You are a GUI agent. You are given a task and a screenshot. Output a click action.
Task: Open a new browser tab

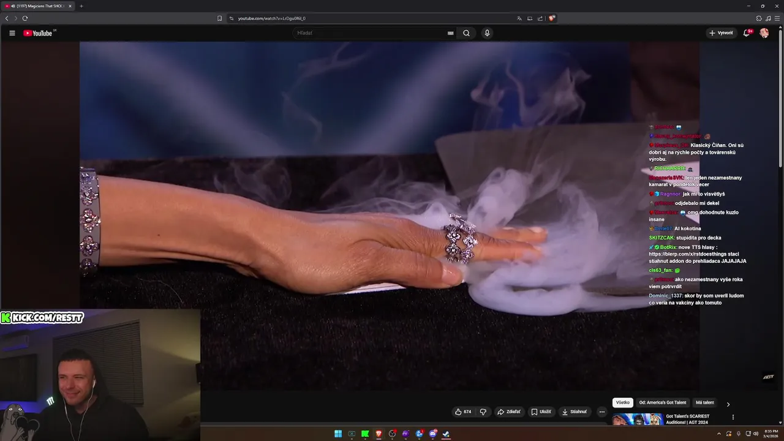pyautogui.click(x=81, y=6)
